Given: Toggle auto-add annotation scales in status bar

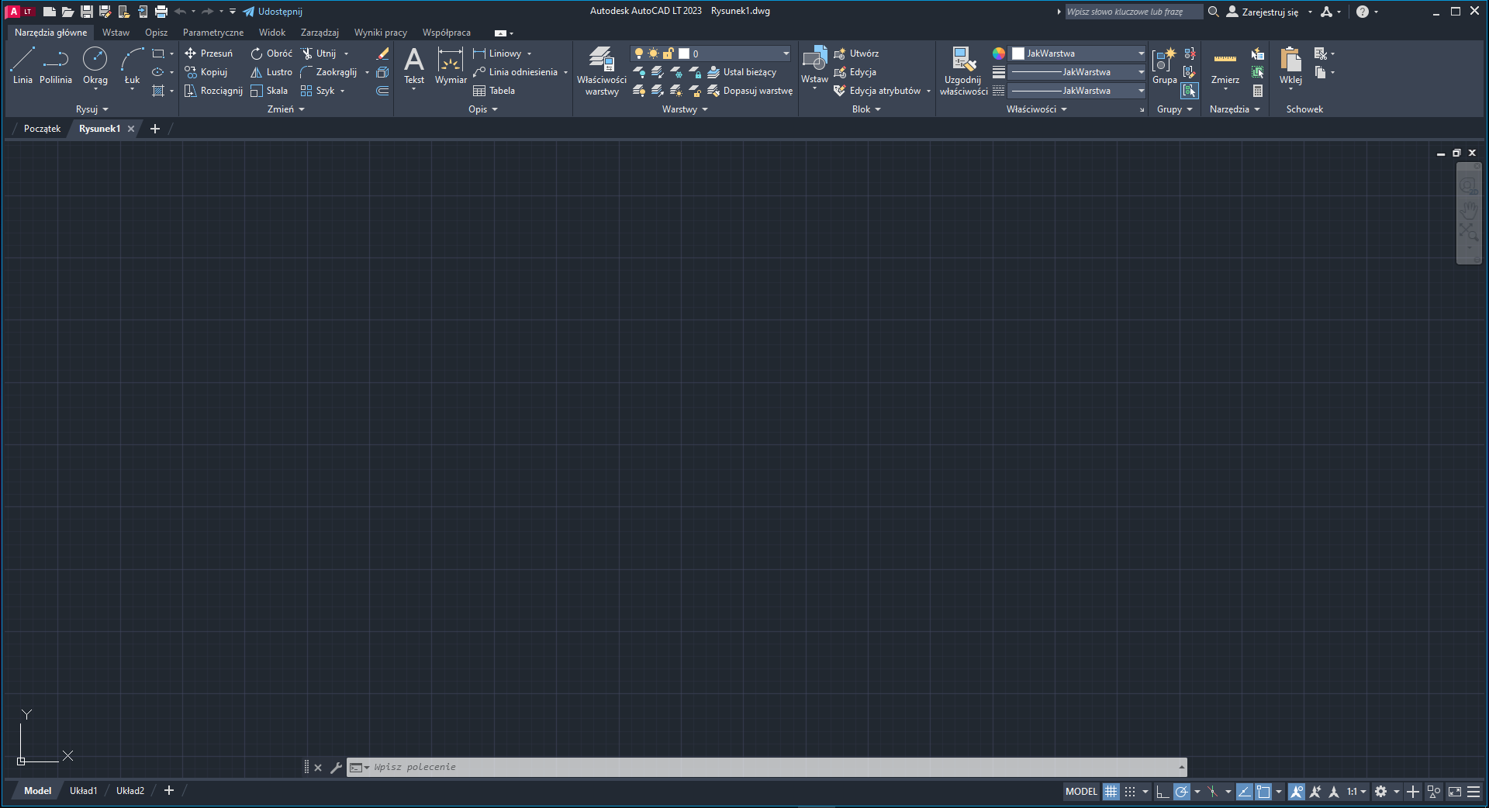Looking at the screenshot, I should [1315, 792].
